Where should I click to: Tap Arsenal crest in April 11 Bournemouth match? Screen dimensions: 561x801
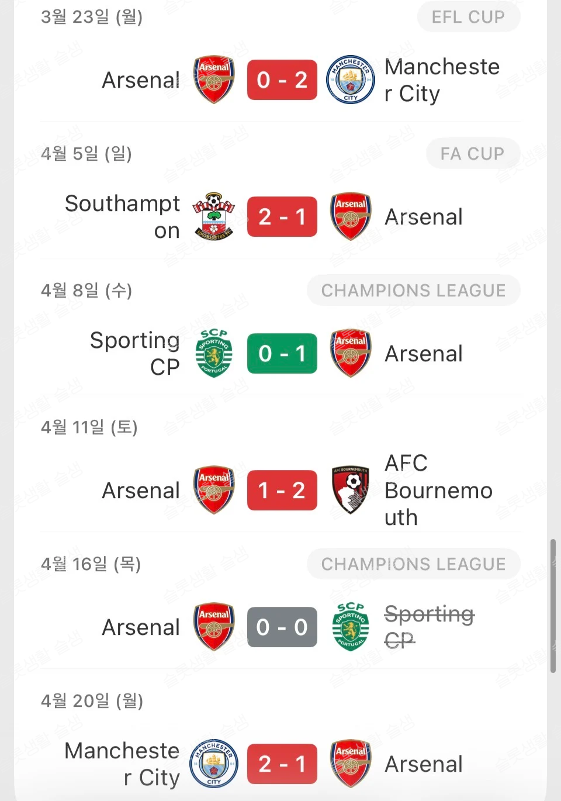(214, 490)
